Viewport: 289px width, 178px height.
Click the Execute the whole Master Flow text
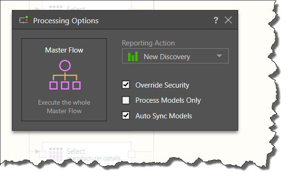64,107
